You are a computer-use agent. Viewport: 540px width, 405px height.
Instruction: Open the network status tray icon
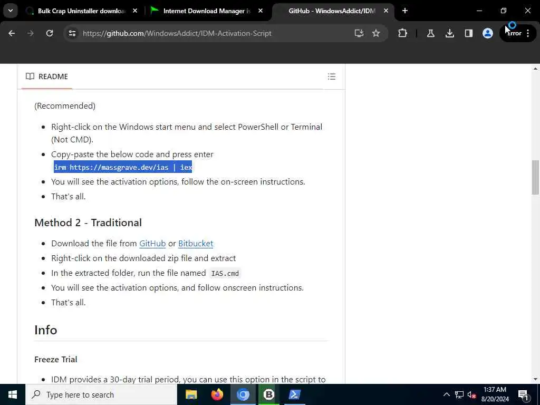coord(459,394)
